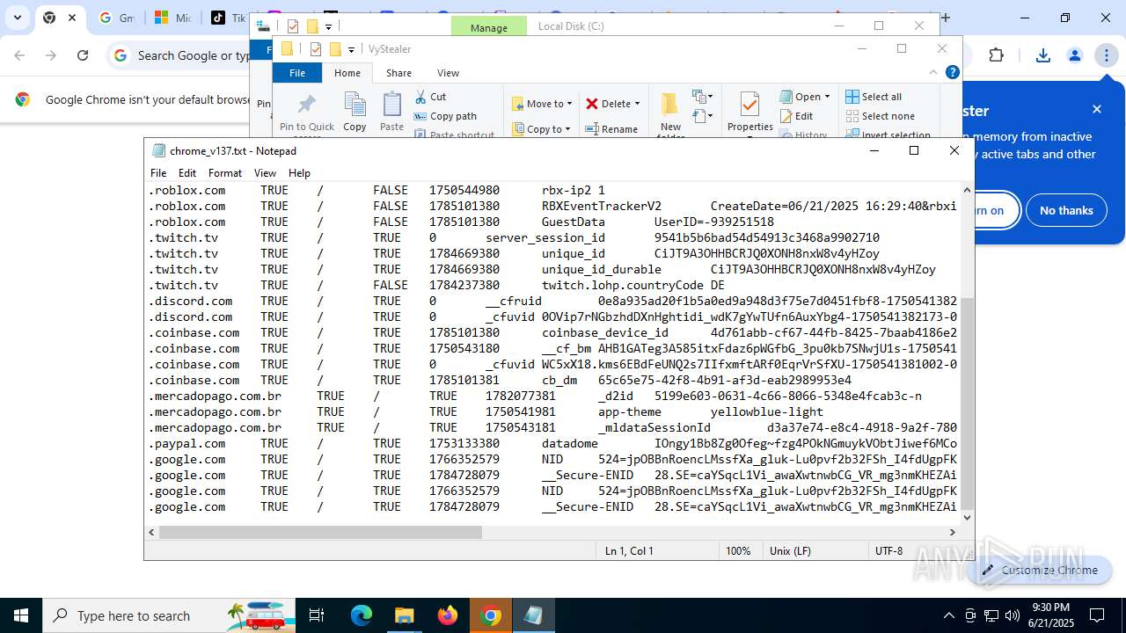Click the taskbar search box
The image size is (1126, 633).
coord(170,615)
